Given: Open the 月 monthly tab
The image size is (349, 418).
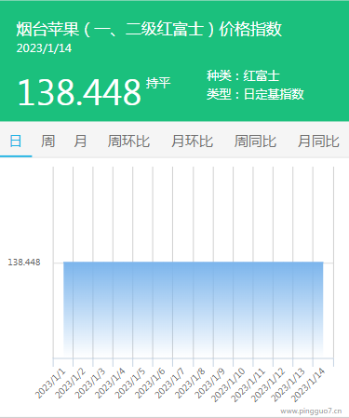Looking at the screenshot, I should pyautogui.click(x=80, y=142).
